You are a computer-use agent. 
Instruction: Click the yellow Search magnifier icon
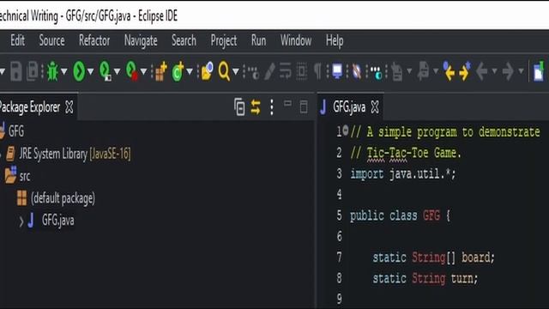click(x=224, y=71)
